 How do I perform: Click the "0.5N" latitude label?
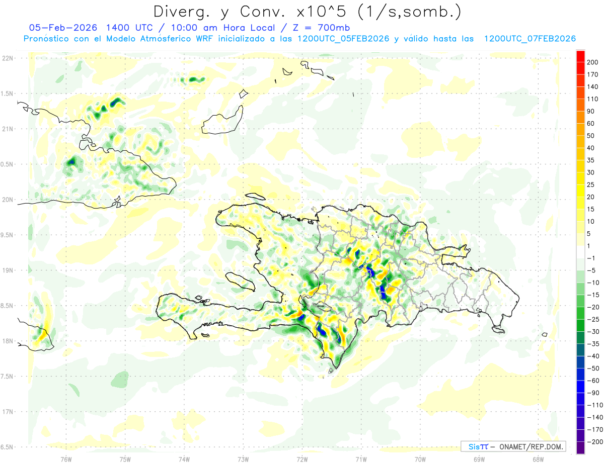(x=7, y=164)
